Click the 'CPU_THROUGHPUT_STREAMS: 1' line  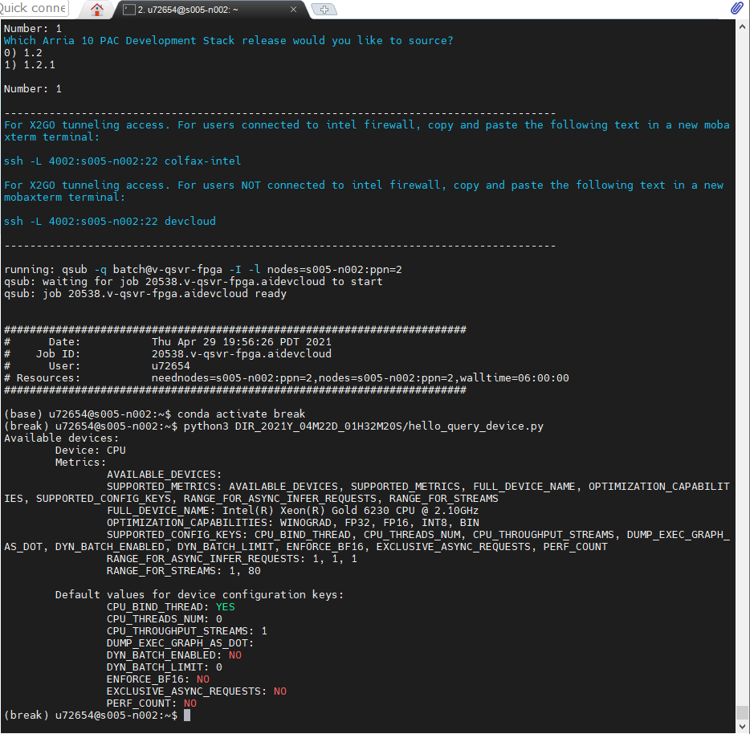[x=187, y=631]
